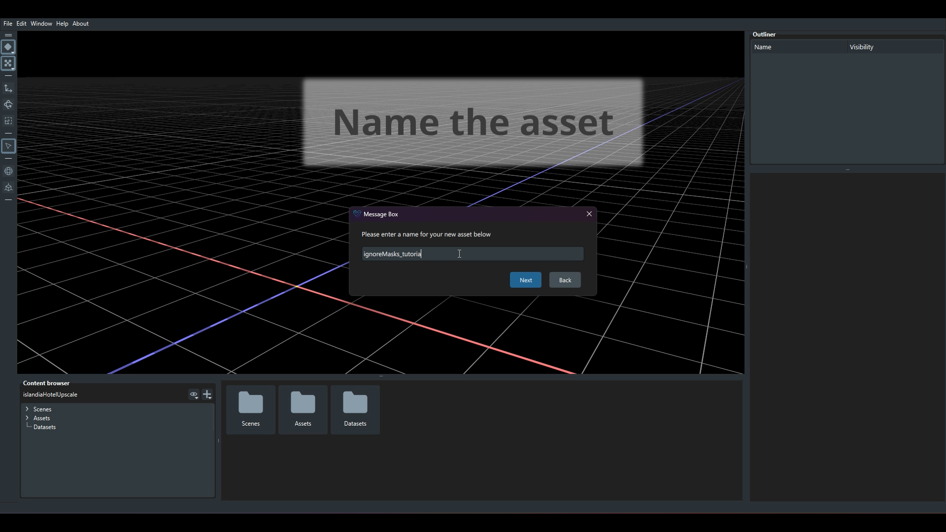Open the Assets folder thumbnail
The height and width of the screenshot is (532, 946).
click(x=303, y=410)
